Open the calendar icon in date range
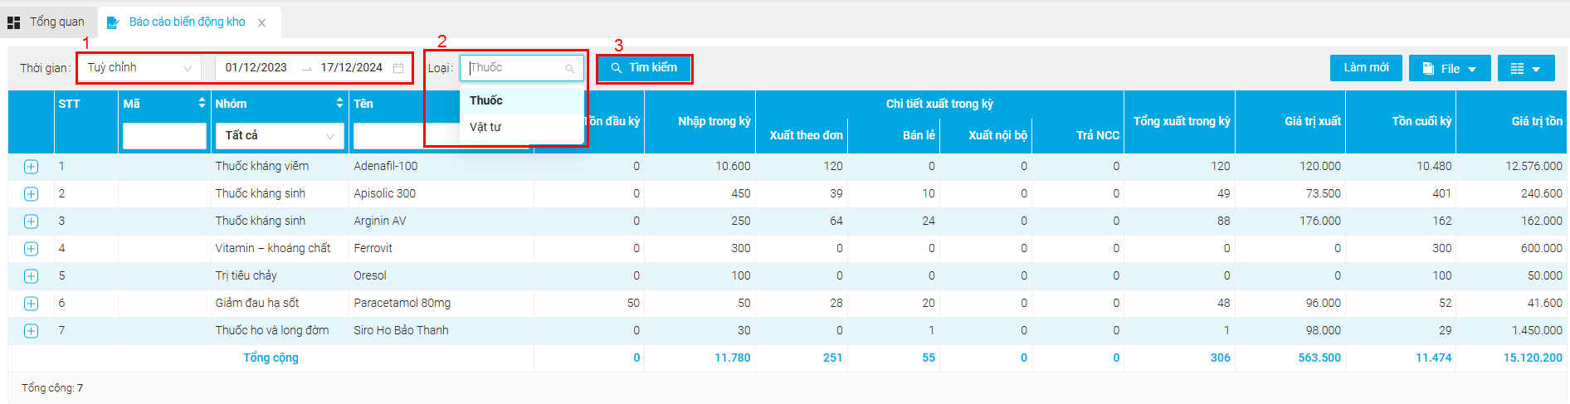 (x=398, y=68)
